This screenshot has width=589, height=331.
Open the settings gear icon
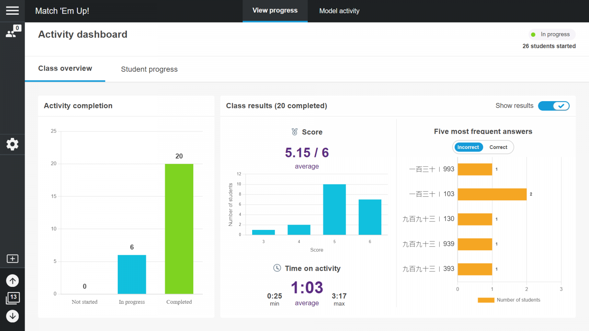click(12, 144)
